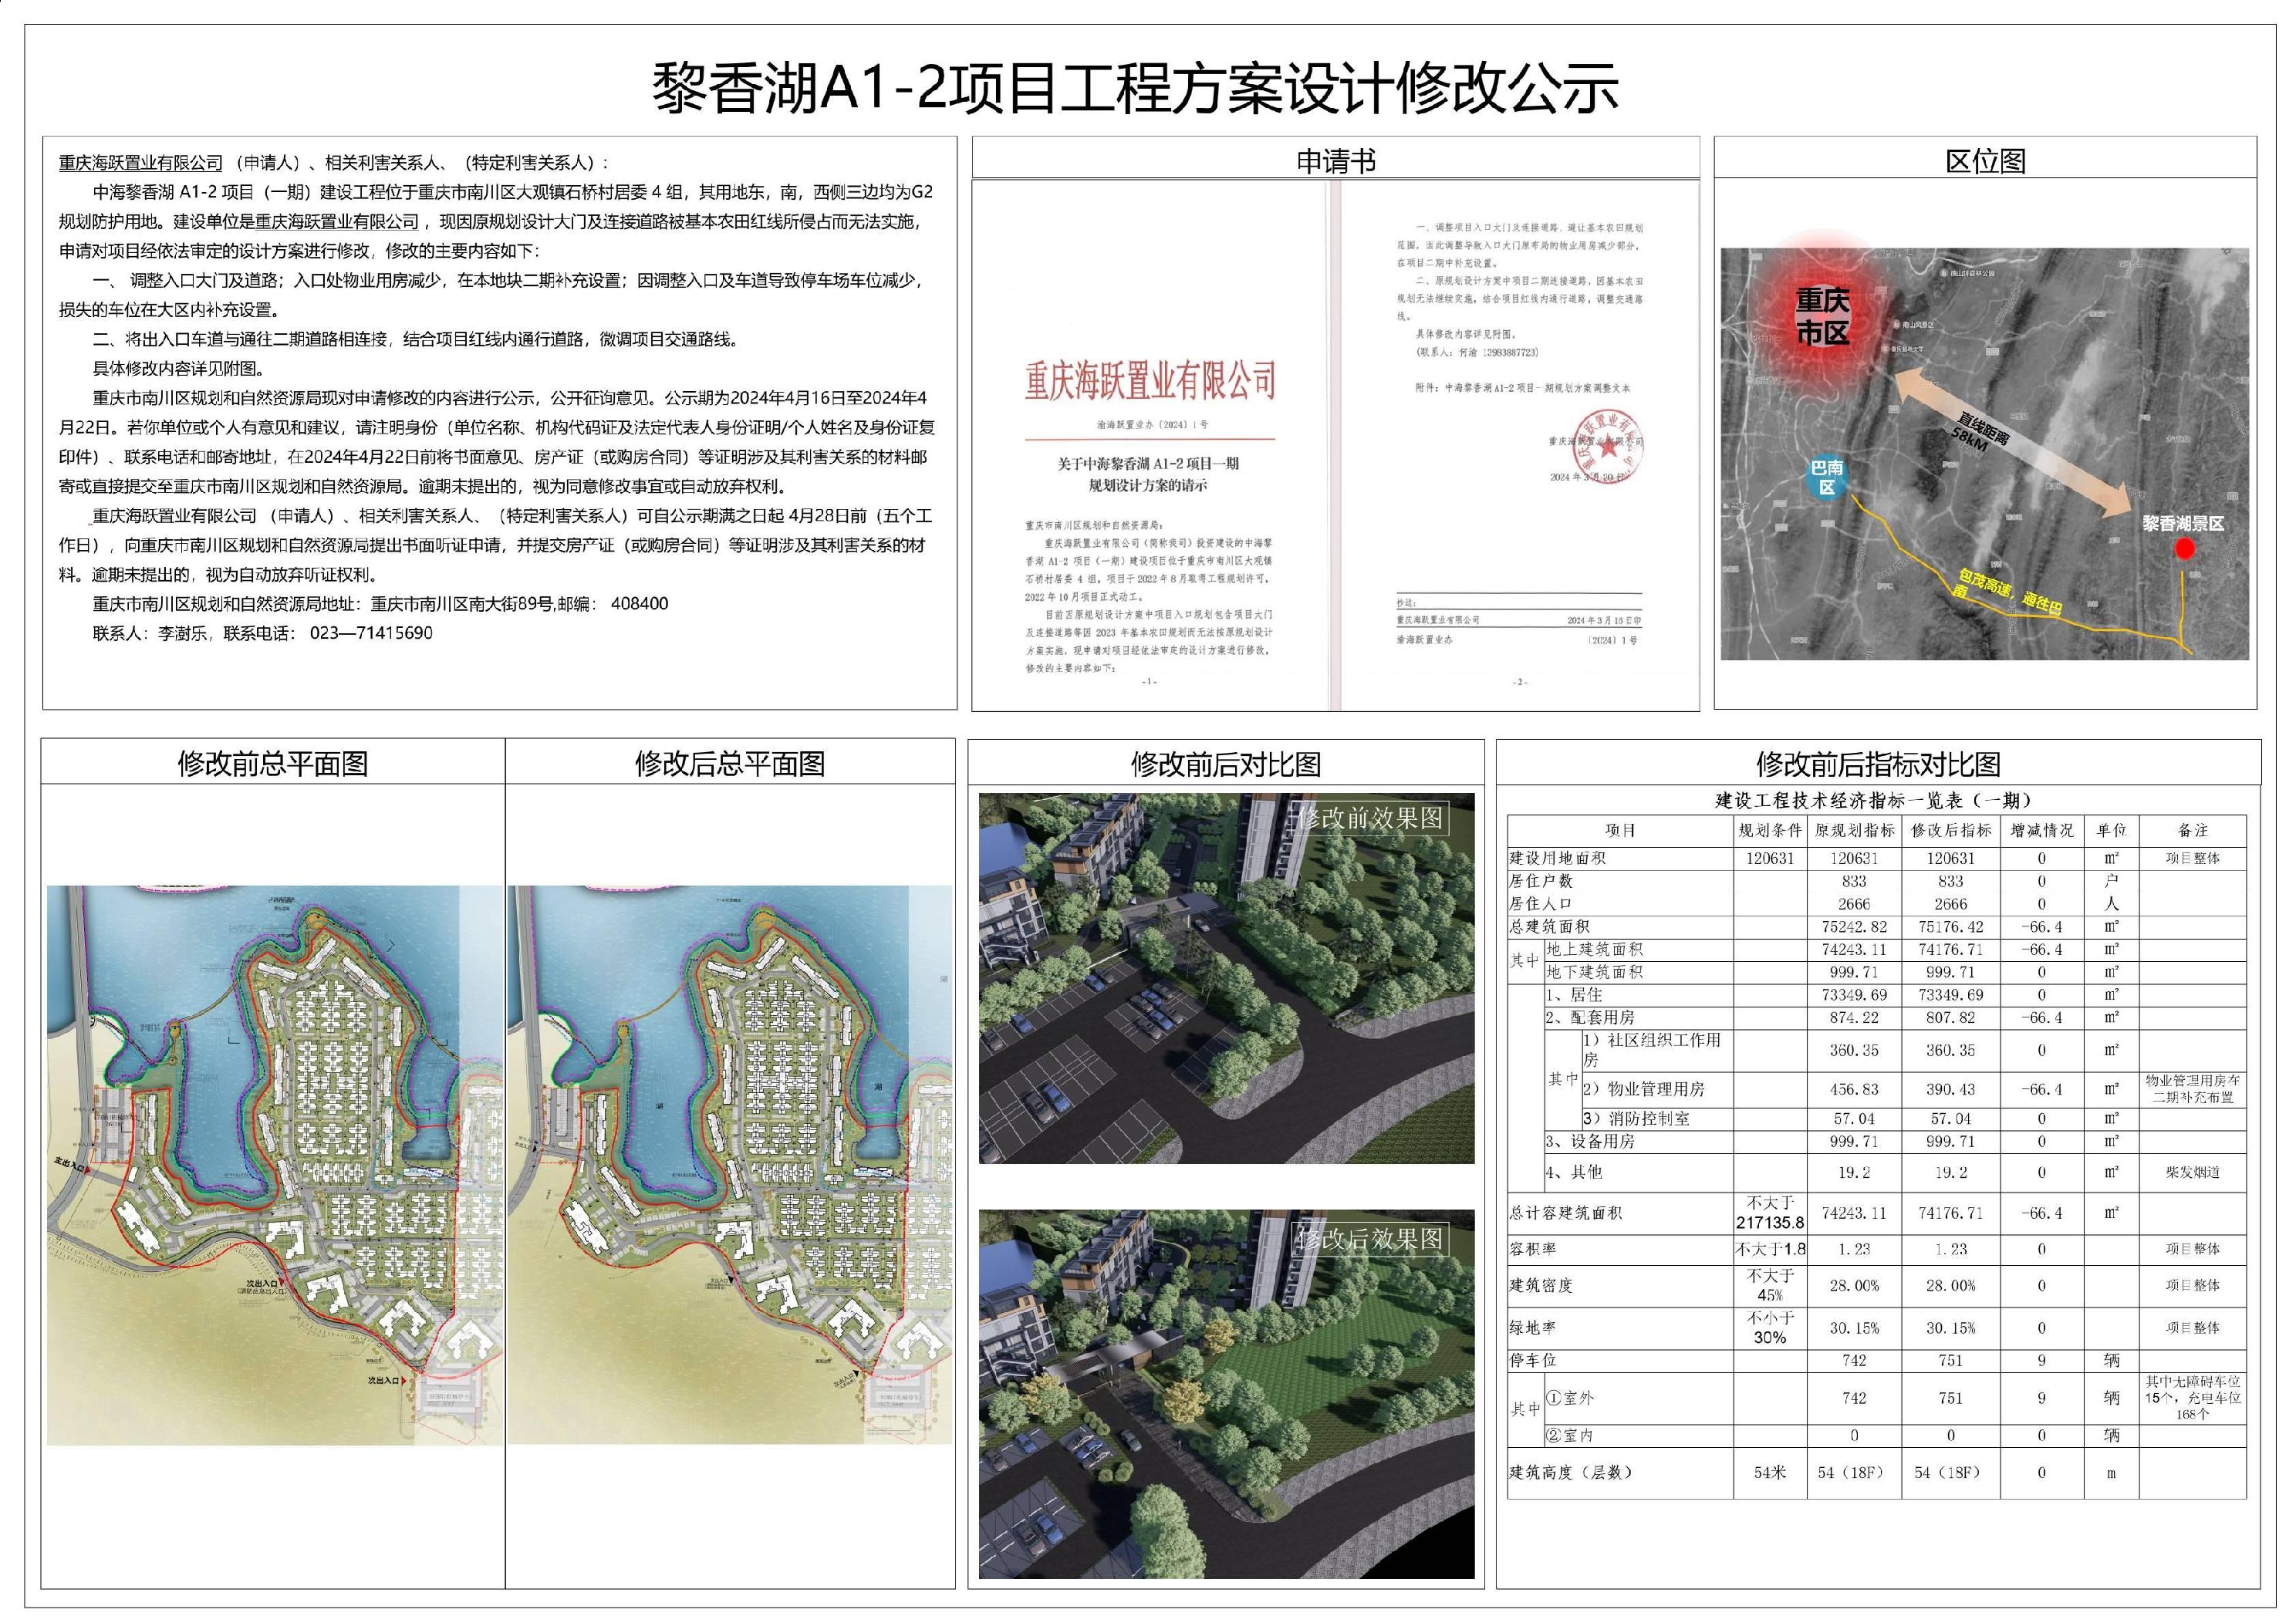Select the 区位图 section header
This screenshot has height=1623, width=2296.
click(1985, 161)
